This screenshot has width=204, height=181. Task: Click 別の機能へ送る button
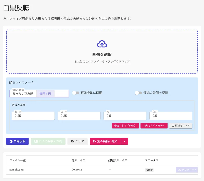point(105,141)
